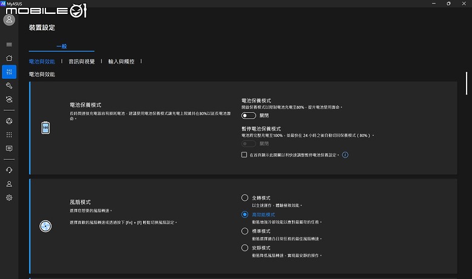Image resolution: width=472 pixels, height=279 pixels.
Task: Click the vertical scrollbar on the right
Action: (x=467, y=84)
